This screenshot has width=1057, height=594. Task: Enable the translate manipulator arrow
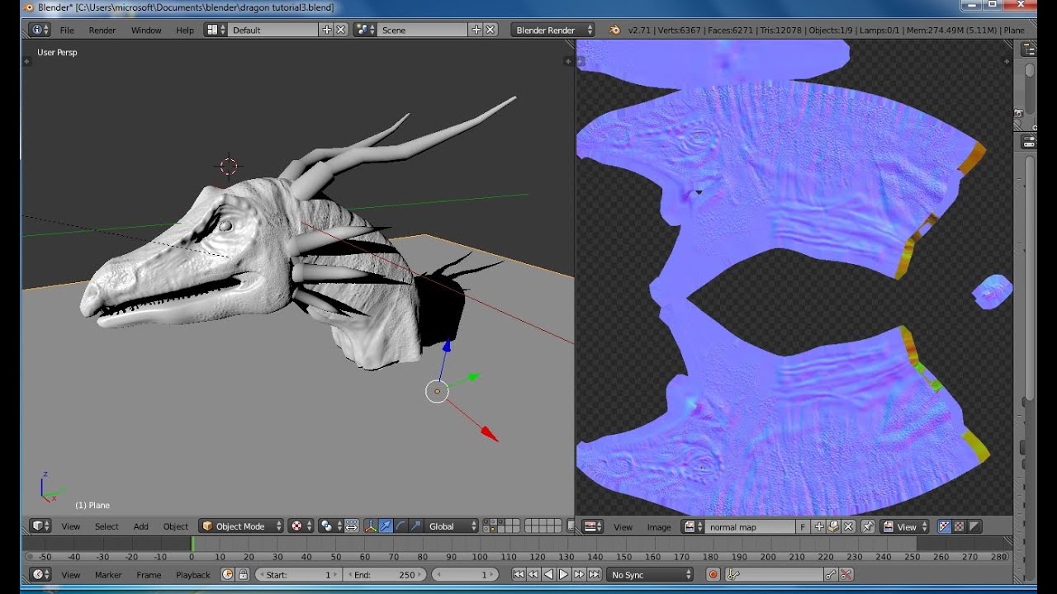click(x=386, y=526)
